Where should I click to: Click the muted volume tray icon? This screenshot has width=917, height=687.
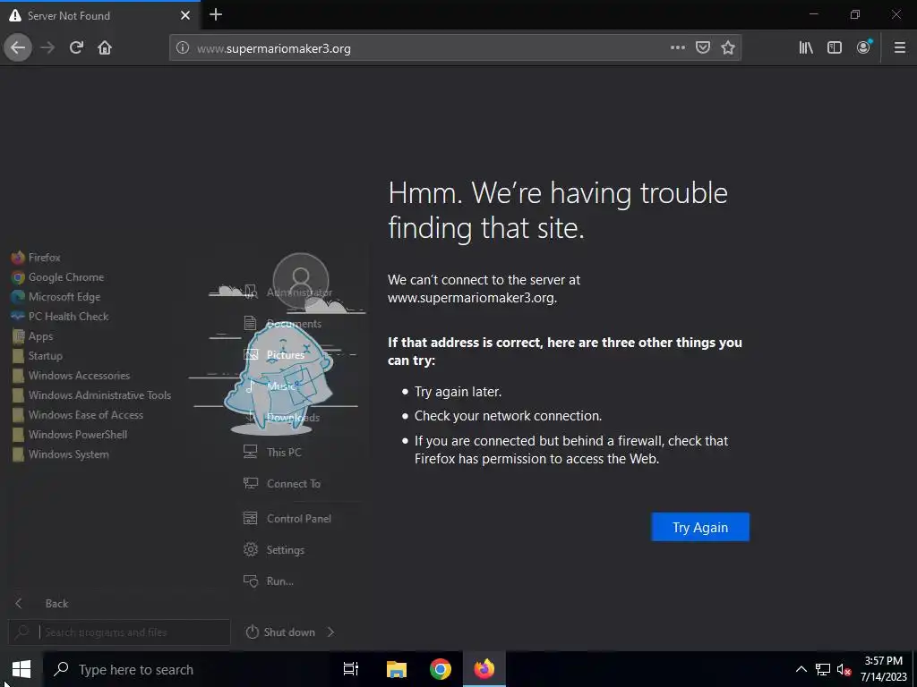click(x=844, y=669)
